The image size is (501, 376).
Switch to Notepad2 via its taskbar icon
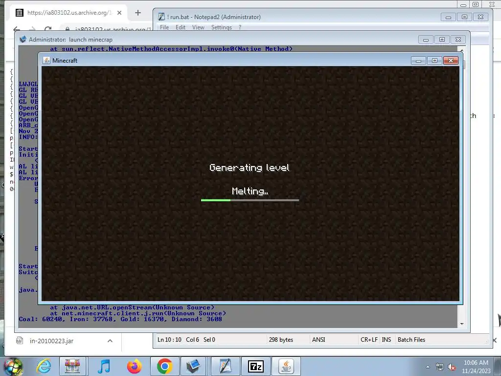pos(226,366)
